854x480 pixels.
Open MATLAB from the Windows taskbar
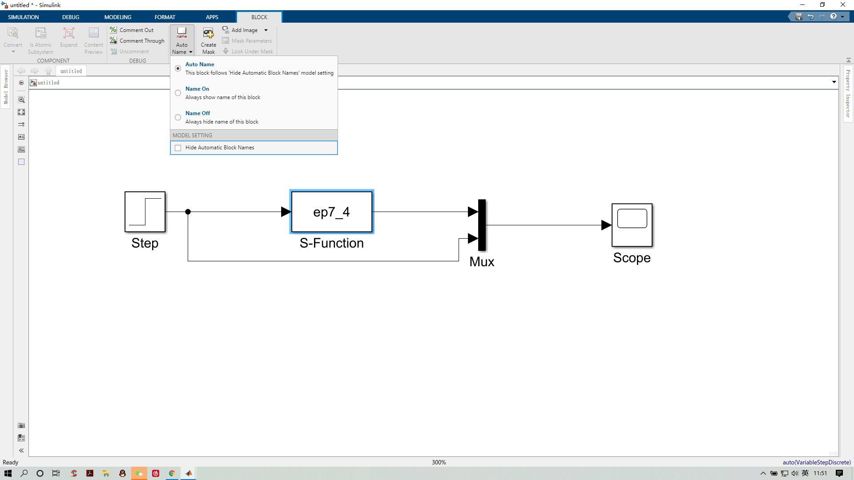click(x=189, y=473)
